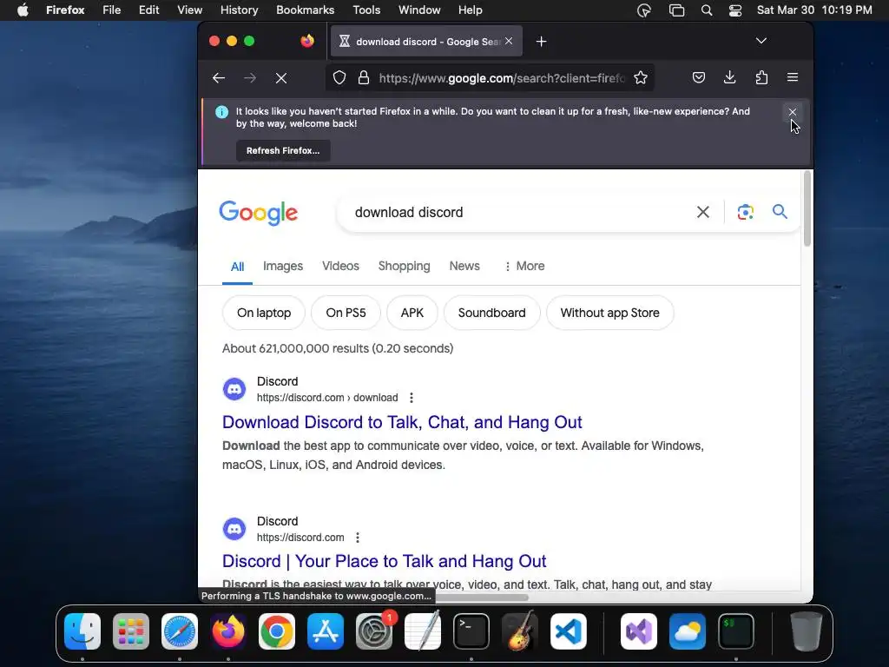Click the horizontal scrollbar at page bottom
The height and width of the screenshot is (667, 889).
(482, 597)
